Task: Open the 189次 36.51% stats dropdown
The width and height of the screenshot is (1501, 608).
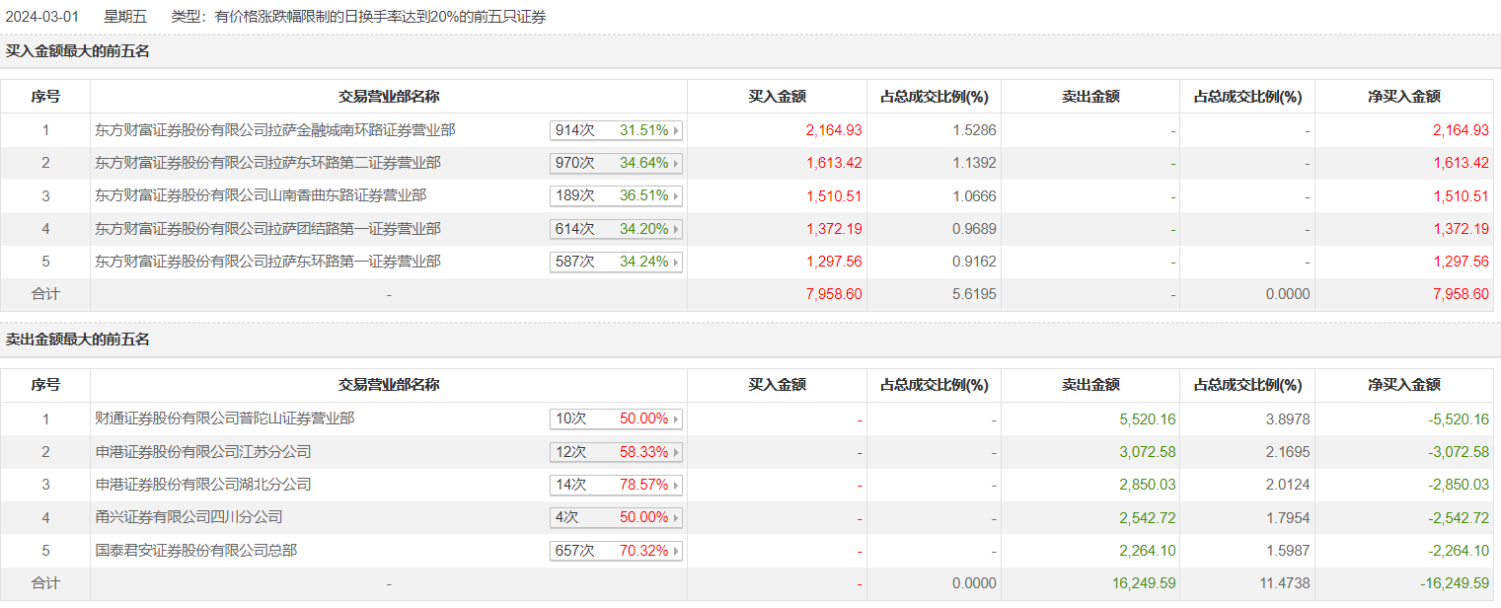Action: pos(616,196)
